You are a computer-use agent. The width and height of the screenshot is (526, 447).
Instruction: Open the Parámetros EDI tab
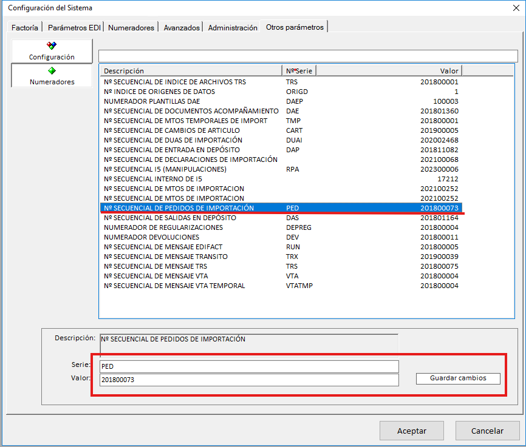click(x=74, y=27)
